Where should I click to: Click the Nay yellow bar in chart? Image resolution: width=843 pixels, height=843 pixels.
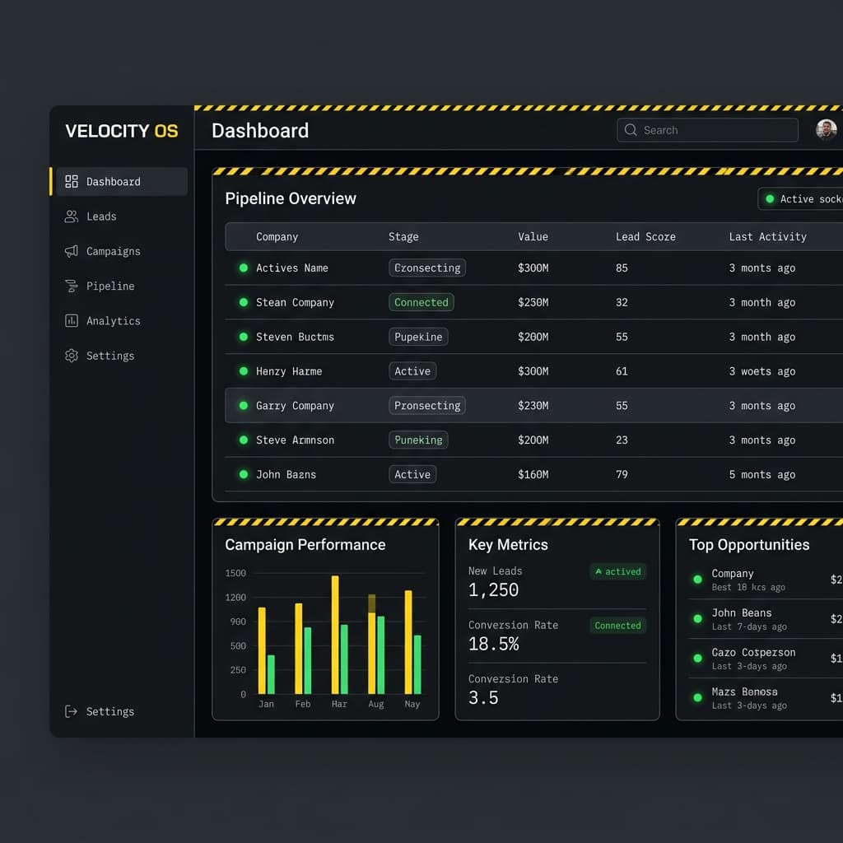tap(408, 642)
